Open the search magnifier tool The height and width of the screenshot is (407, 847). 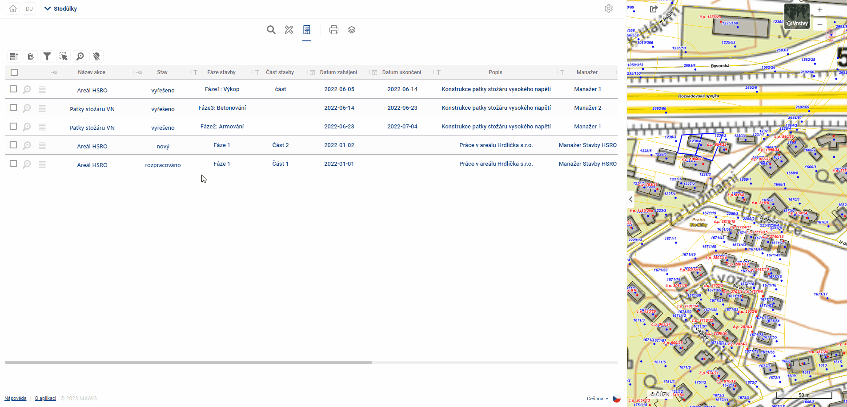(x=271, y=30)
